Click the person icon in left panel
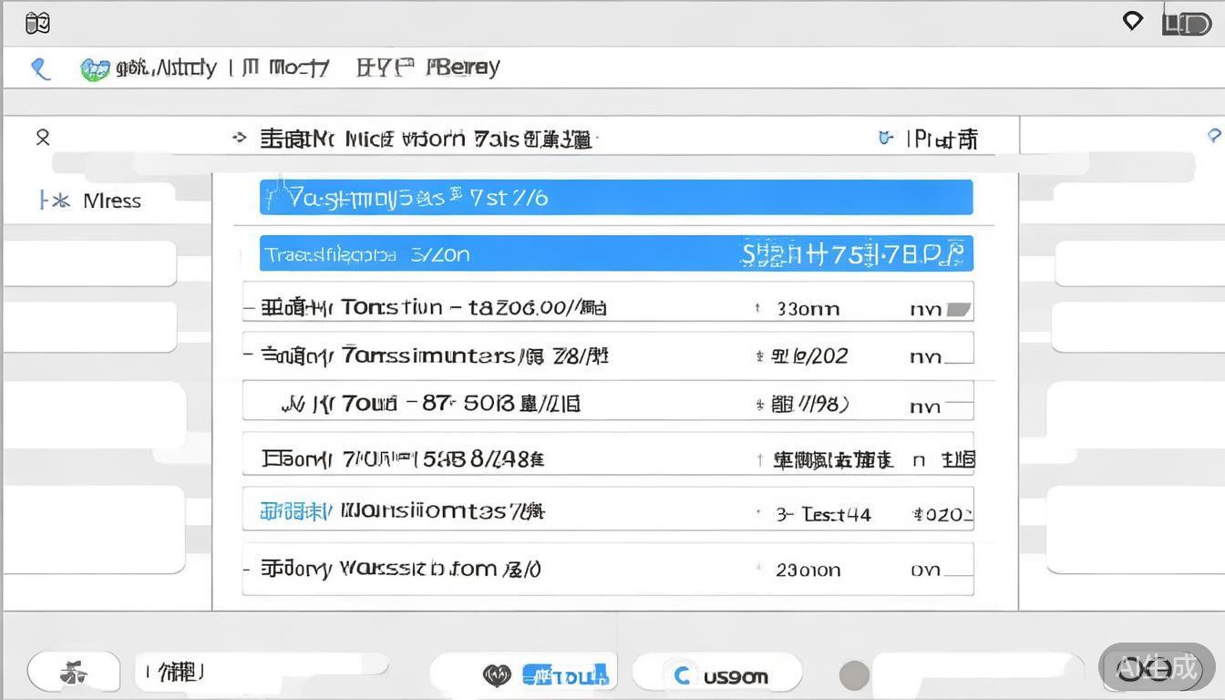 point(43,138)
